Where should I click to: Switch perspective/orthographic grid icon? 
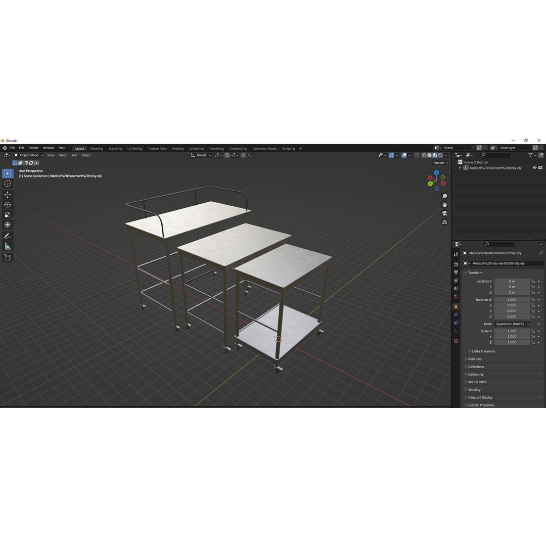coord(444,222)
